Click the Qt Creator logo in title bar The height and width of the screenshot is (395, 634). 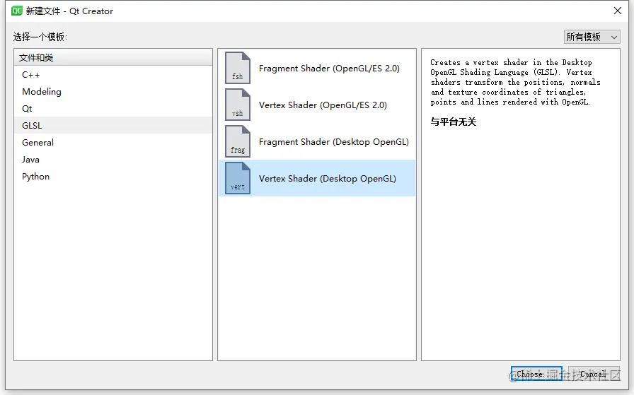tap(16, 11)
